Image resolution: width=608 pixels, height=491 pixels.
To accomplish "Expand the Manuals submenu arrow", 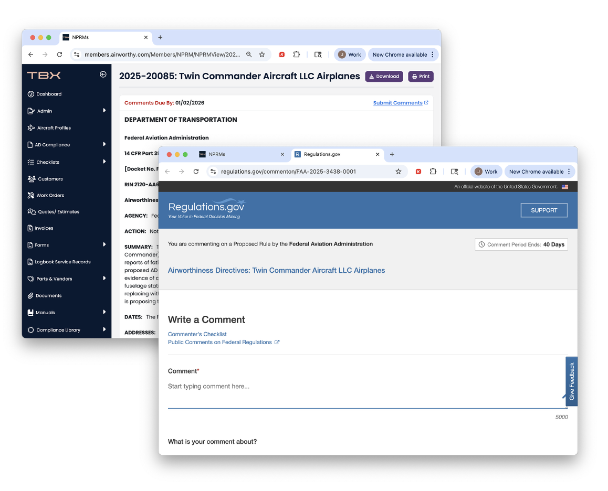I will pyautogui.click(x=104, y=312).
